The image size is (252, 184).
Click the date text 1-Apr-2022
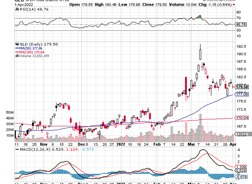pyautogui.click(x=23, y=5)
